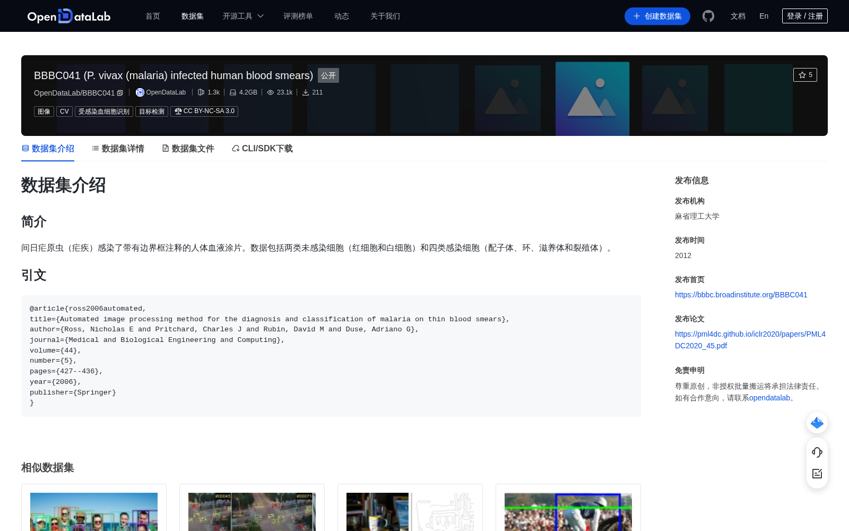Image resolution: width=849 pixels, height=531 pixels.
Task: Click the 目标检测 tag
Action: click(152, 112)
